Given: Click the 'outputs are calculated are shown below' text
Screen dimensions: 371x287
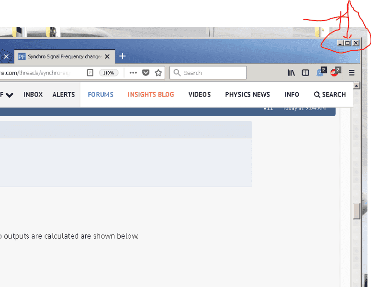Looking at the screenshot, I should pos(71,236).
